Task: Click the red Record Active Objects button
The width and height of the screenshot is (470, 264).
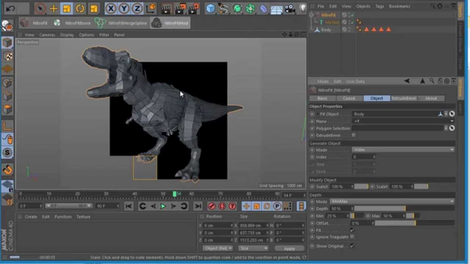Action: [211, 206]
